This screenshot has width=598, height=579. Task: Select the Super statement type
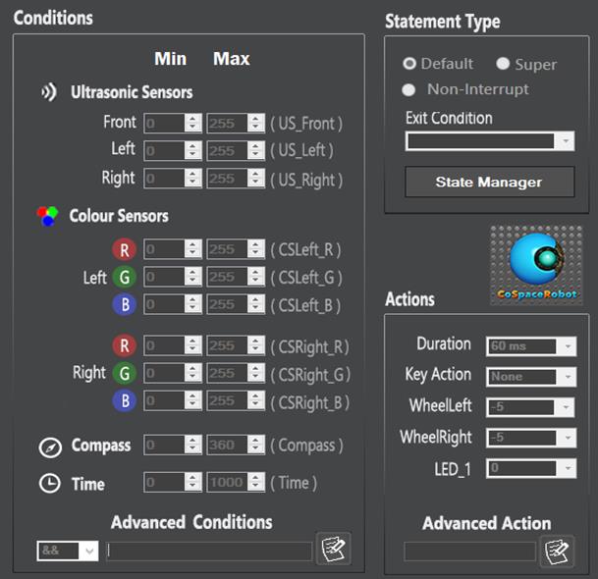coord(503,64)
